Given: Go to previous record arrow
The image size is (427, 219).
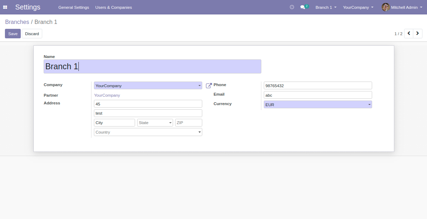Looking at the screenshot, I should (409, 33).
